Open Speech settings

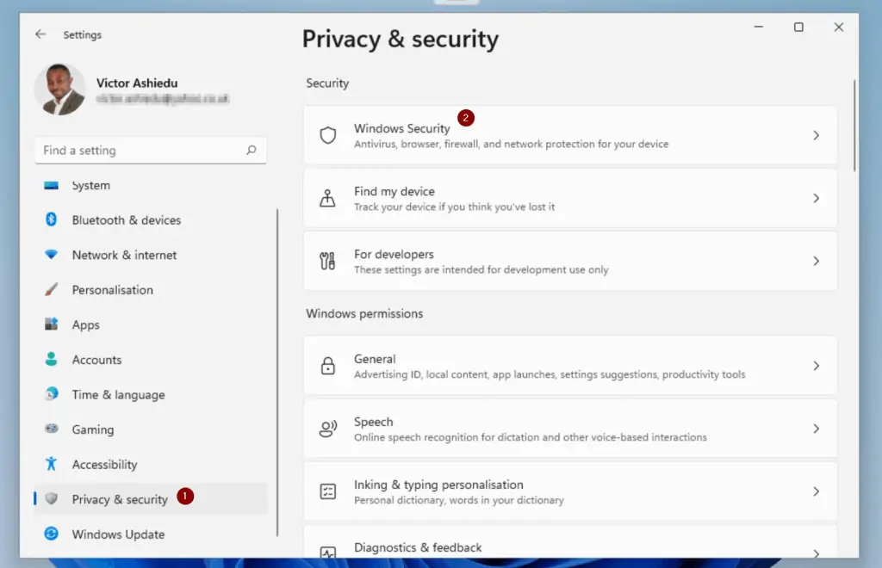pos(570,429)
